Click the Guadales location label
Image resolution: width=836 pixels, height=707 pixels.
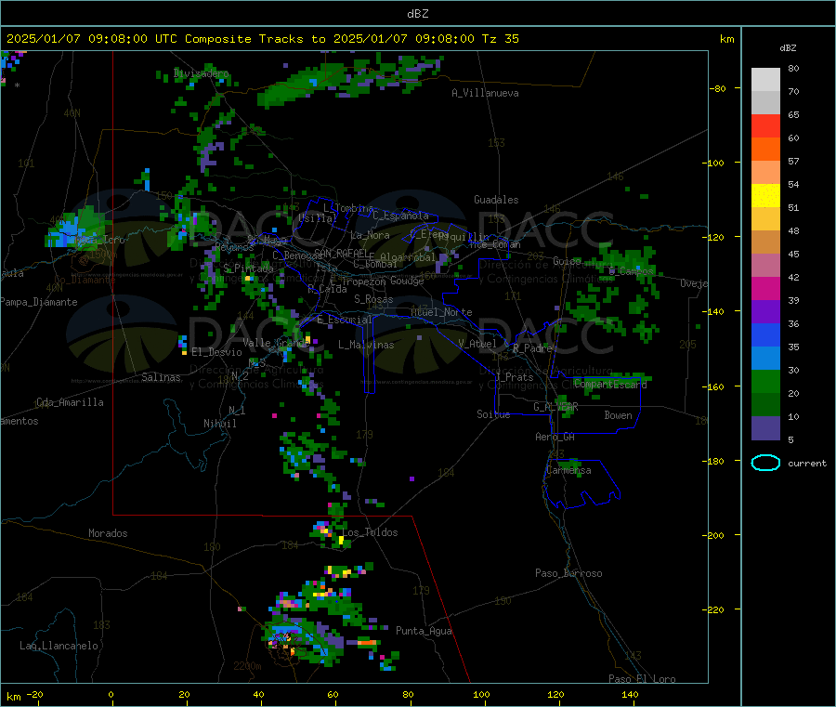click(x=496, y=200)
